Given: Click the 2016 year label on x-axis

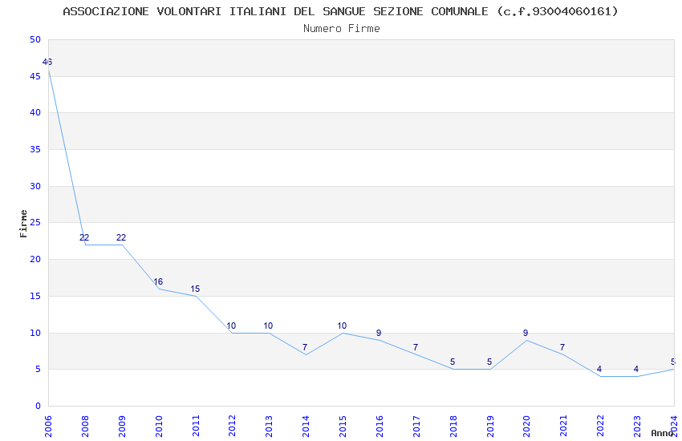Looking at the screenshot, I should click(x=380, y=426).
